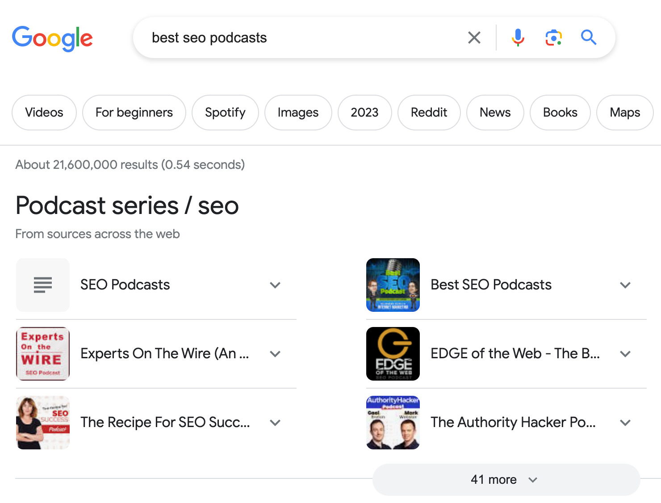Select the Reddit filter chip
The height and width of the screenshot is (503, 661).
coord(429,113)
